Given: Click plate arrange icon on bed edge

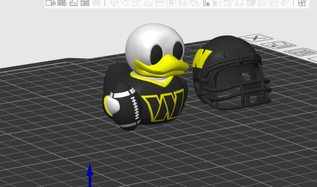Looking at the screenshot, I should point(301,52).
